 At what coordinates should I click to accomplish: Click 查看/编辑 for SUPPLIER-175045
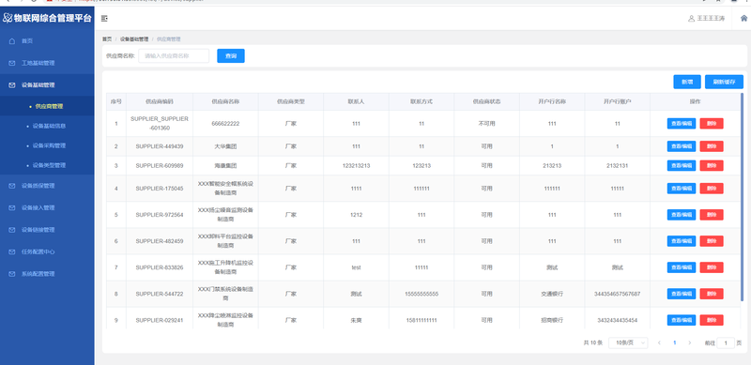click(x=682, y=189)
